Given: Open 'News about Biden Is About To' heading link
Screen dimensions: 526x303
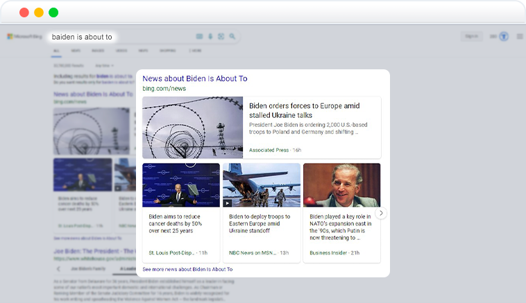Looking at the screenshot, I should click(195, 78).
